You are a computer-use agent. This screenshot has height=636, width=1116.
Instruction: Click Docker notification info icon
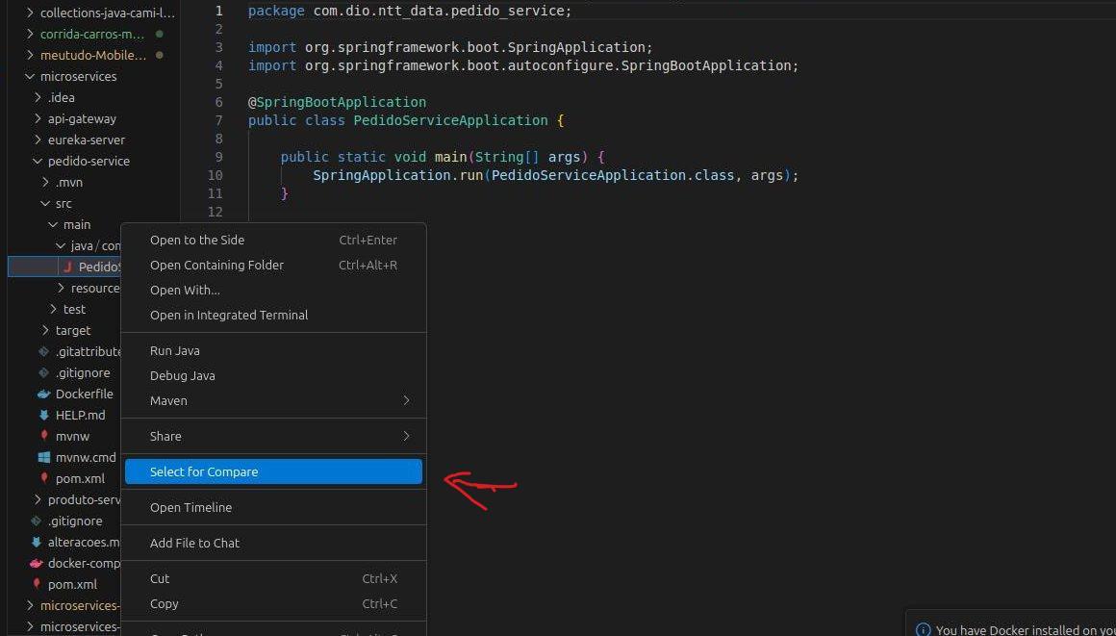pyautogui.click(x=924, y=629)
